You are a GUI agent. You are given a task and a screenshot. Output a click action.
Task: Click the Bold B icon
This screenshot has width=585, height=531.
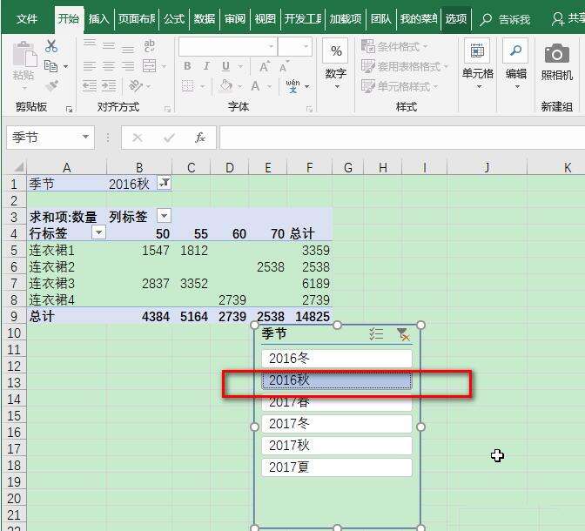187,66
